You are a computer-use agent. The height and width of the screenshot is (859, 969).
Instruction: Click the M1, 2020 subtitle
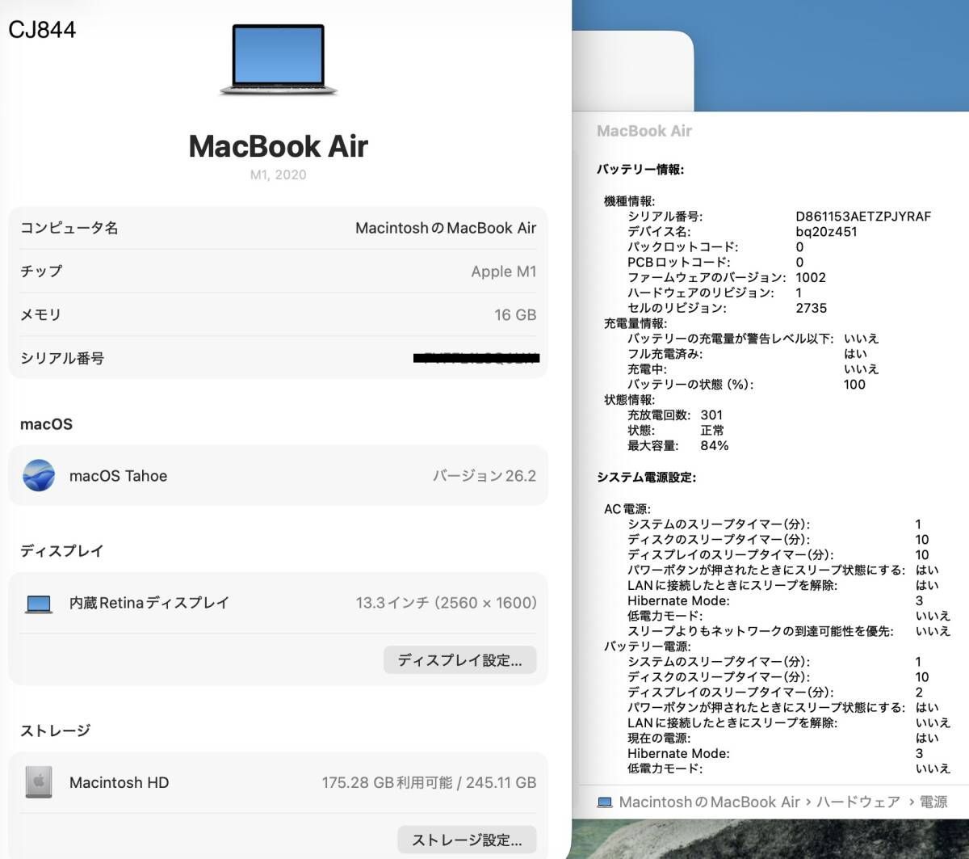pyautogui.click(x=278, y=175)
